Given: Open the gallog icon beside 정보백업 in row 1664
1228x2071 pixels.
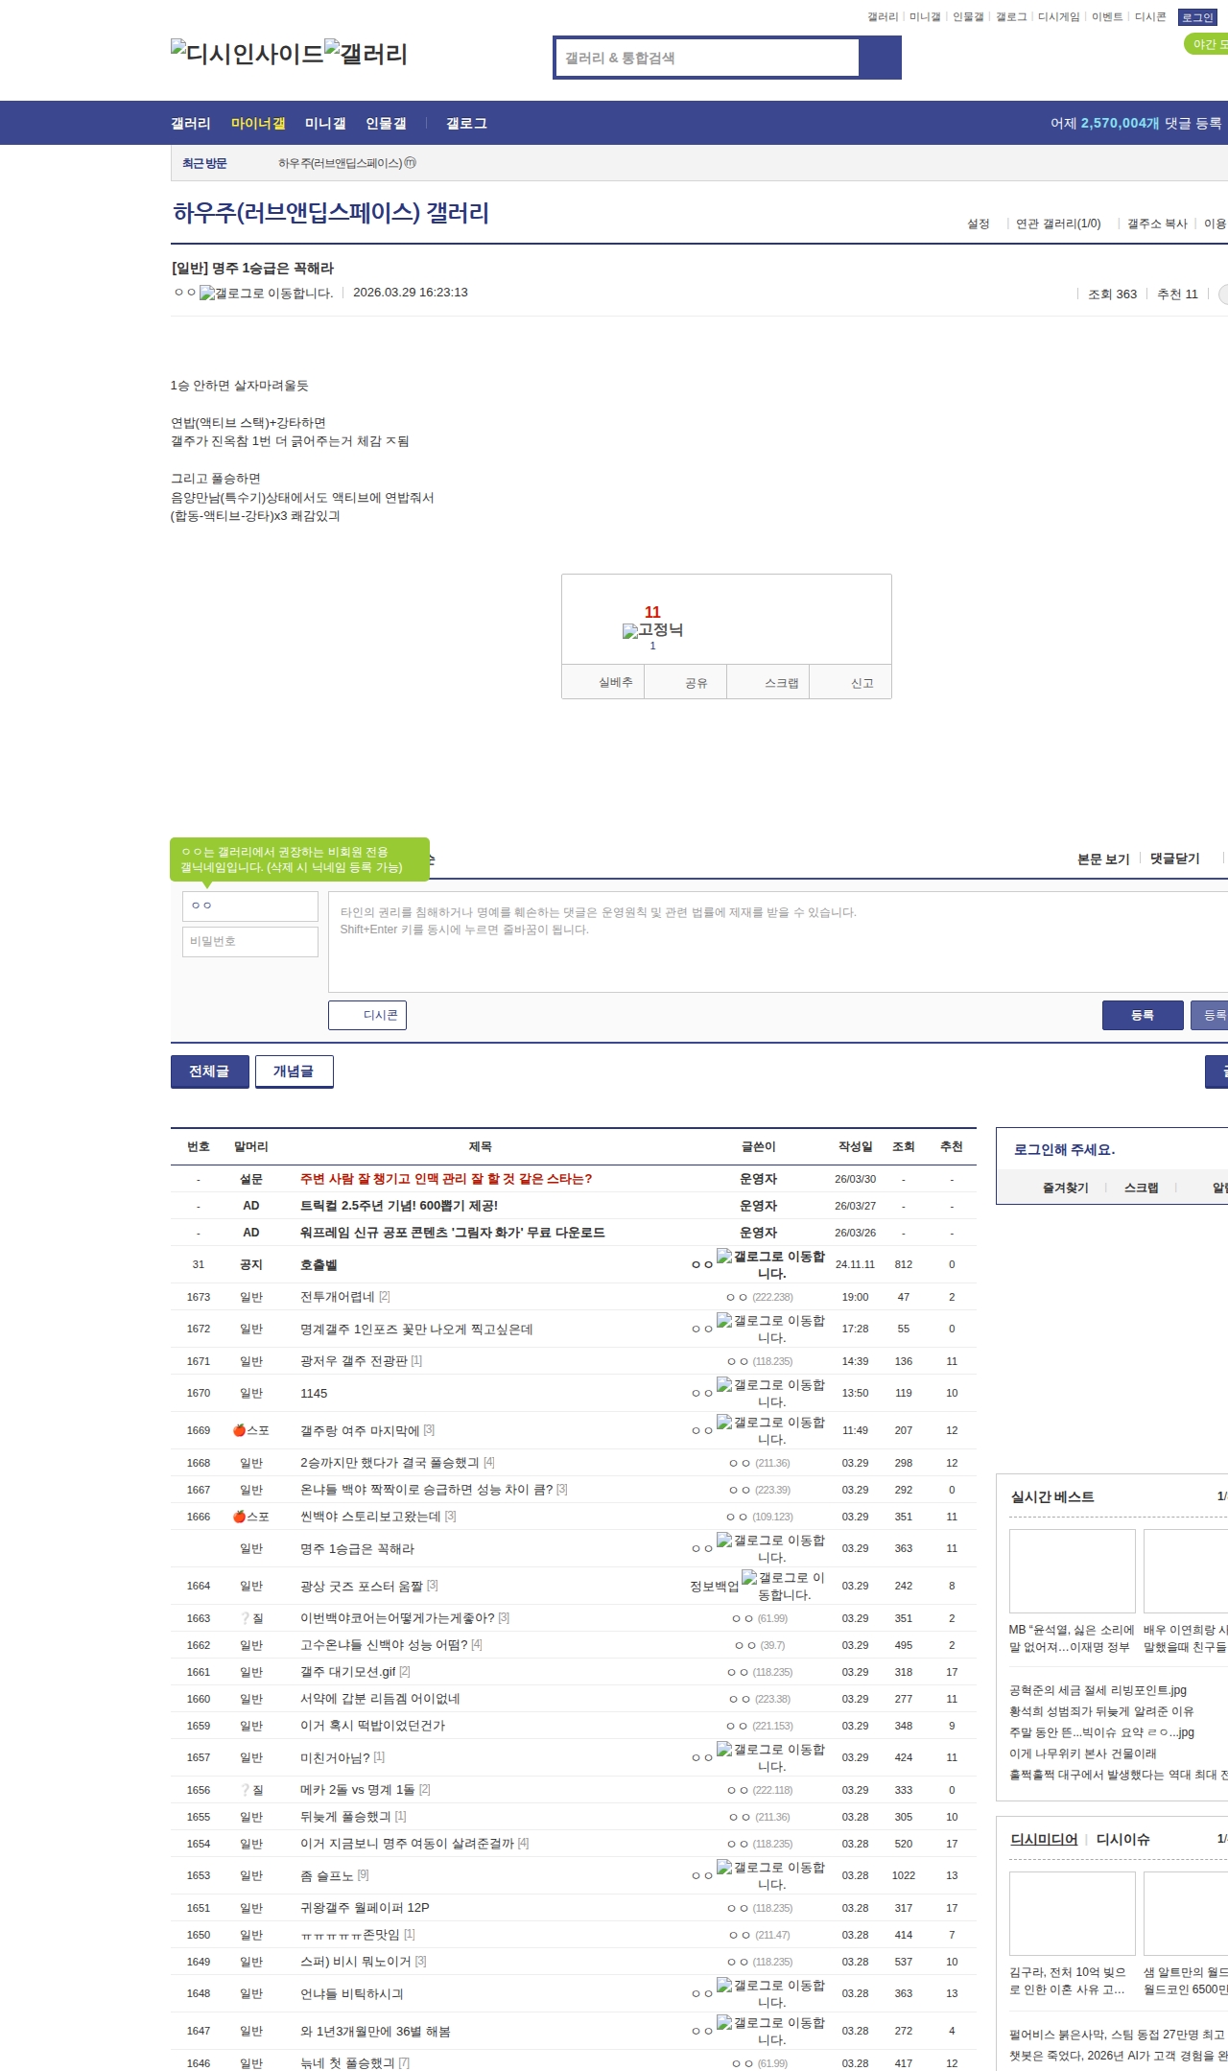Looking at the screenshot, I should 784,1586.
